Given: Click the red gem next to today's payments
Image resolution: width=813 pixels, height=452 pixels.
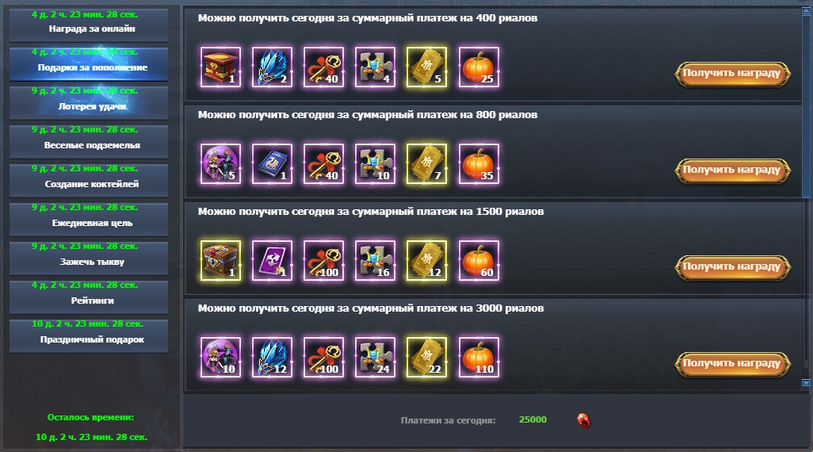Looking at the screenshot, I should 584,420.
